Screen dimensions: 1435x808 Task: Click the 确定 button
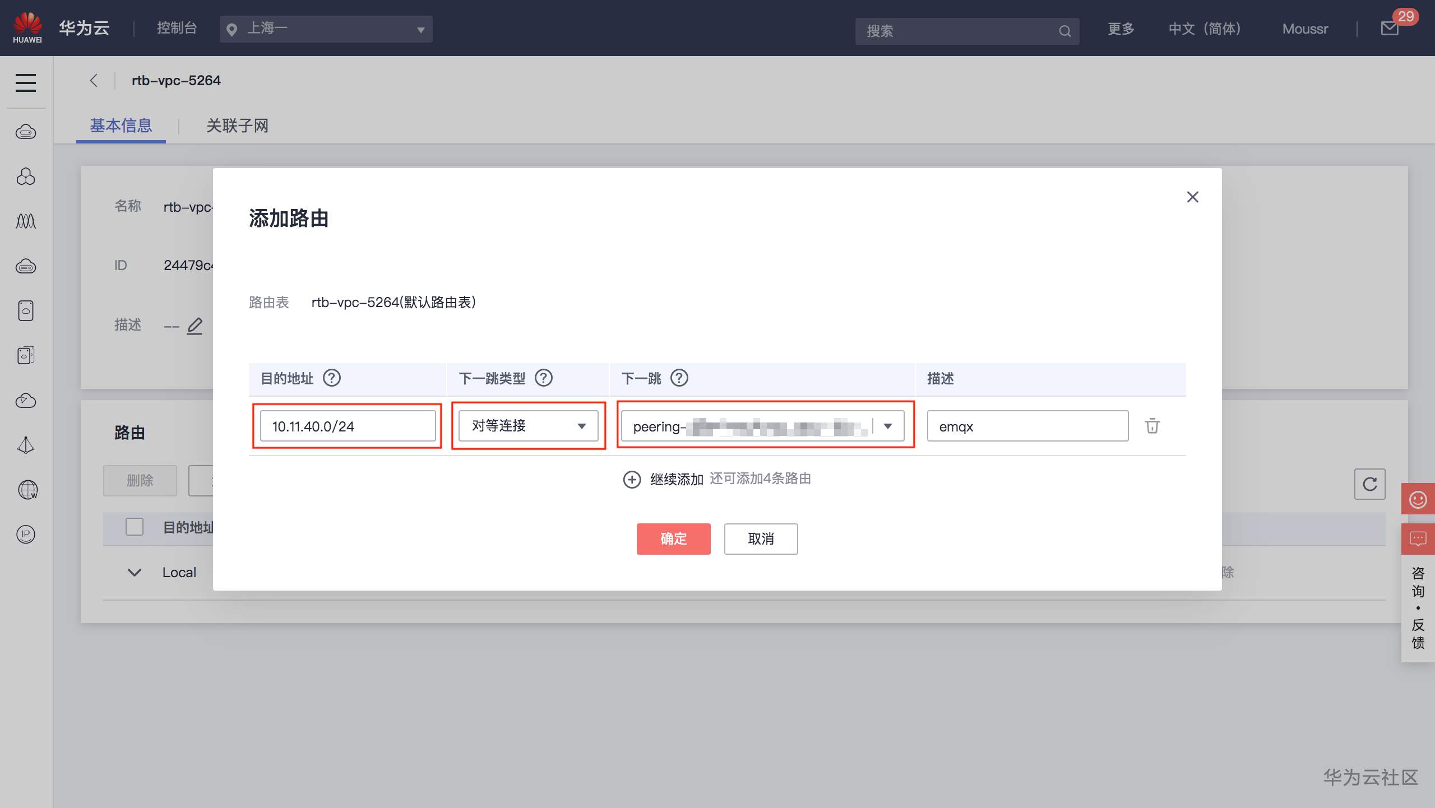point(673,539)
